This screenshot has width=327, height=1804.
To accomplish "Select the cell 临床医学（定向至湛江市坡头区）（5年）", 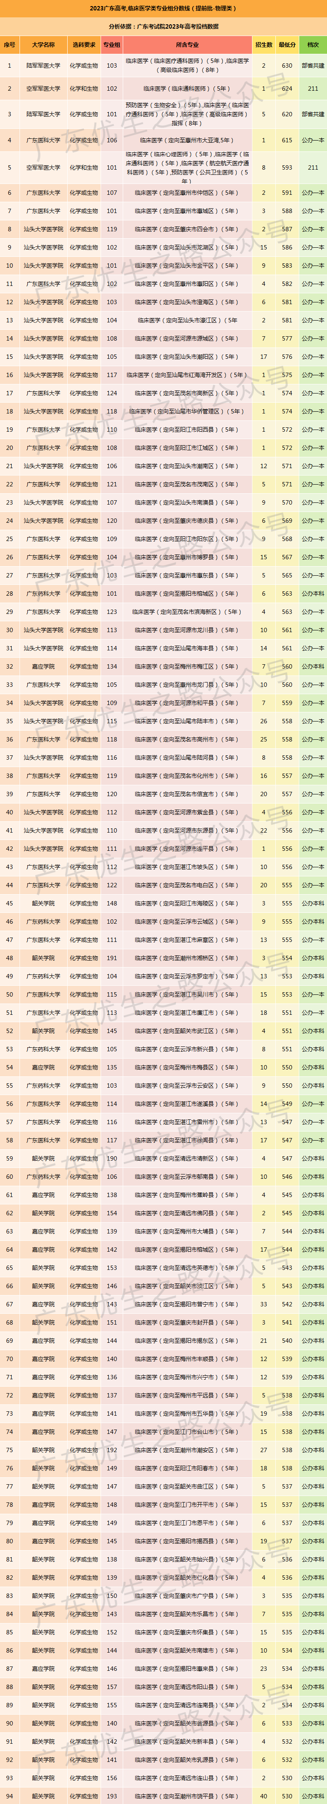I will coord(187,866).
